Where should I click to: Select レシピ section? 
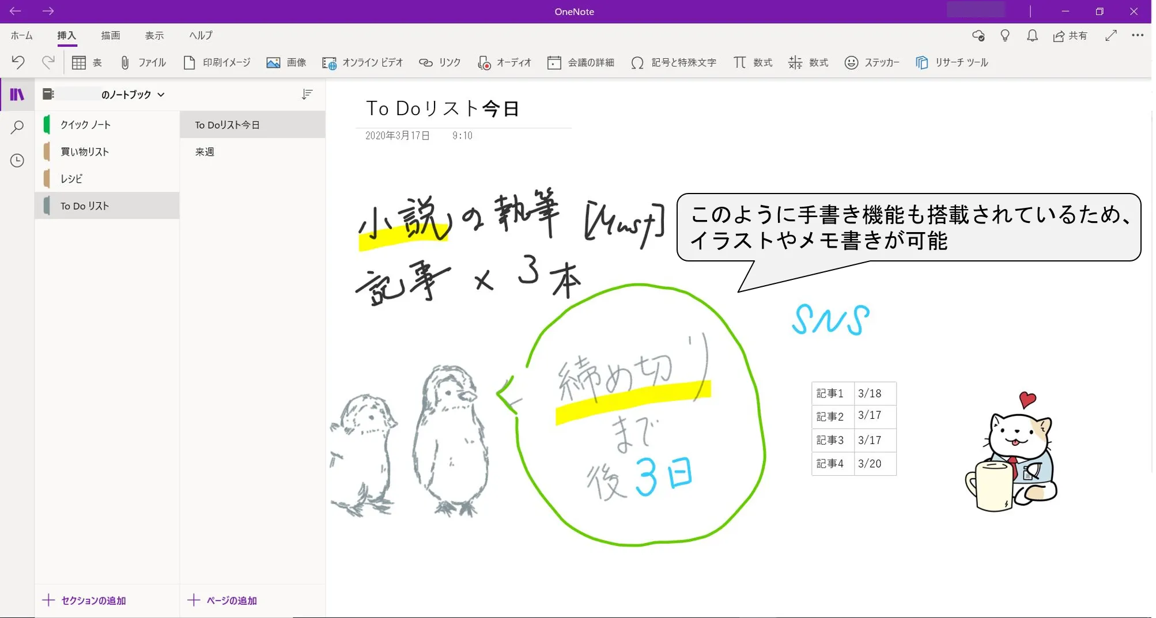click(107, 179)
